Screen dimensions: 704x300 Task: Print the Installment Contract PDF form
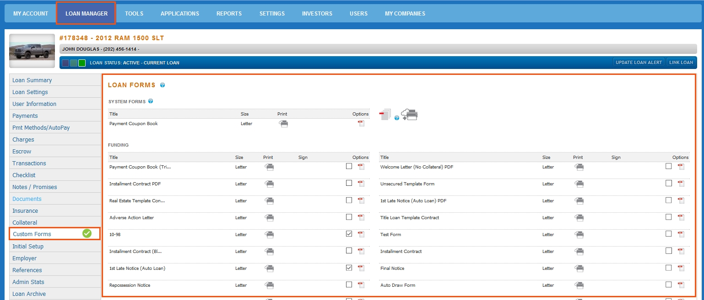(270, 184)
